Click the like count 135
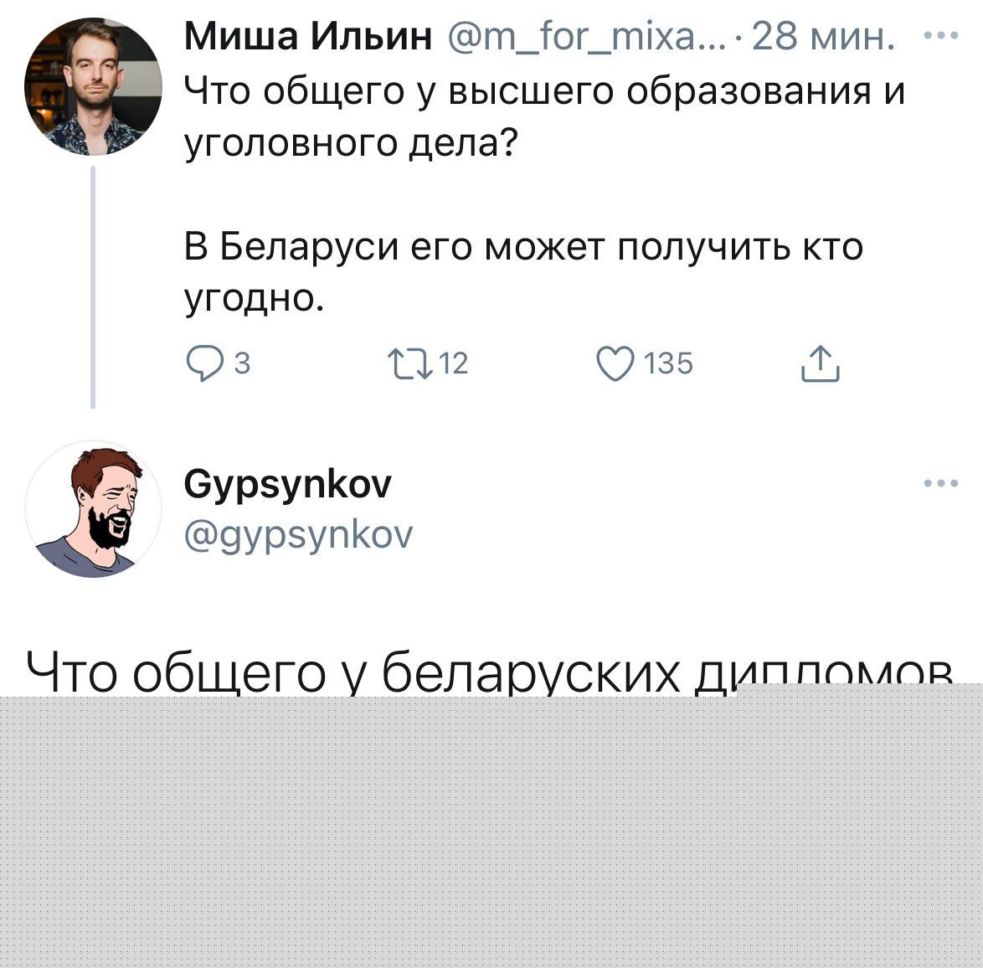Viewport: 983px width, 968px height. (669, 364)
